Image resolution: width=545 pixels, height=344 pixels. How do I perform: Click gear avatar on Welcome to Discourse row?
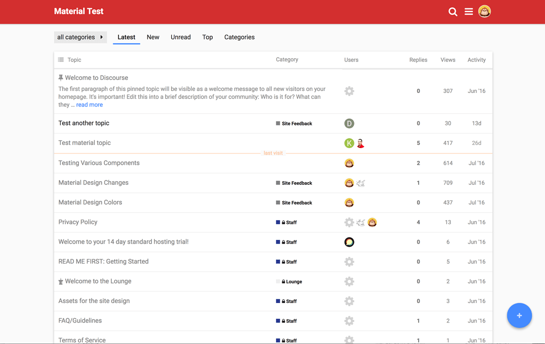point(349,91)
